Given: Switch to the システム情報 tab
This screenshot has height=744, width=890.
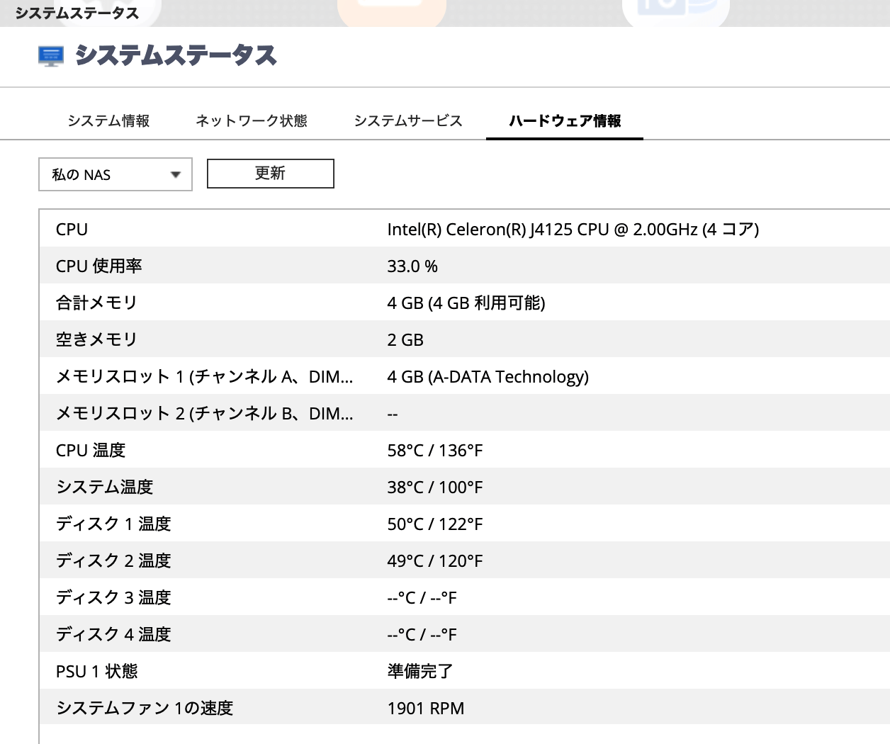Looking at the screenshot, I should [x=108, y=120].
